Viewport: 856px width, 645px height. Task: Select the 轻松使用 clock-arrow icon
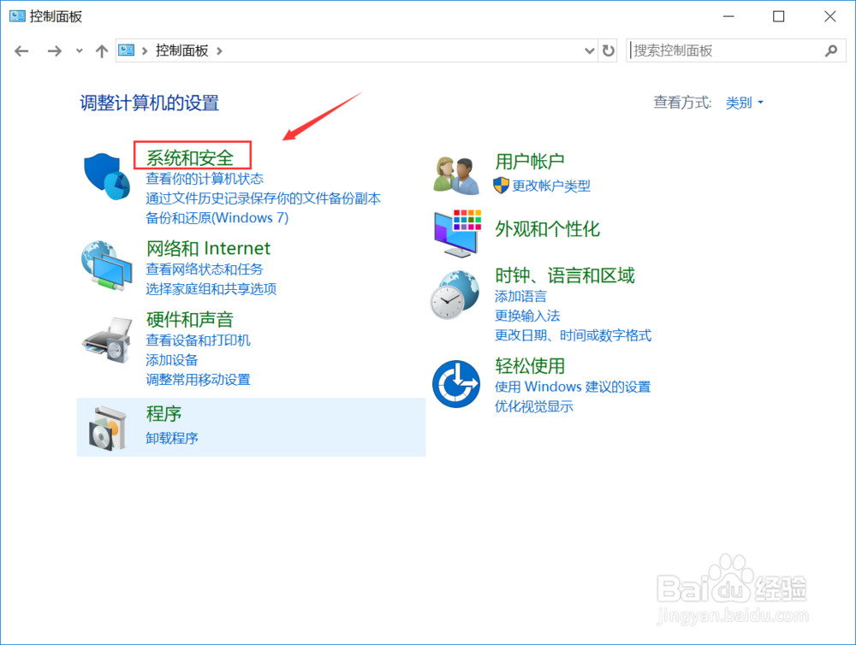[455, 383]
